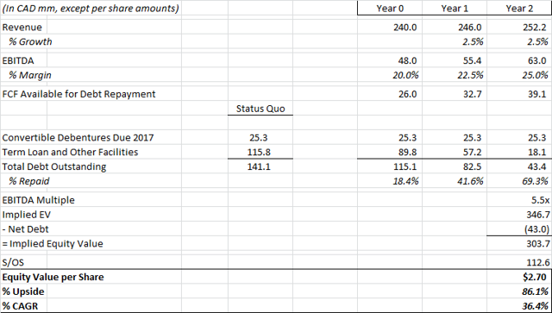Select Convertible Debentures Due 2017 label
The image size is (552, 313).
click(78, 137)
